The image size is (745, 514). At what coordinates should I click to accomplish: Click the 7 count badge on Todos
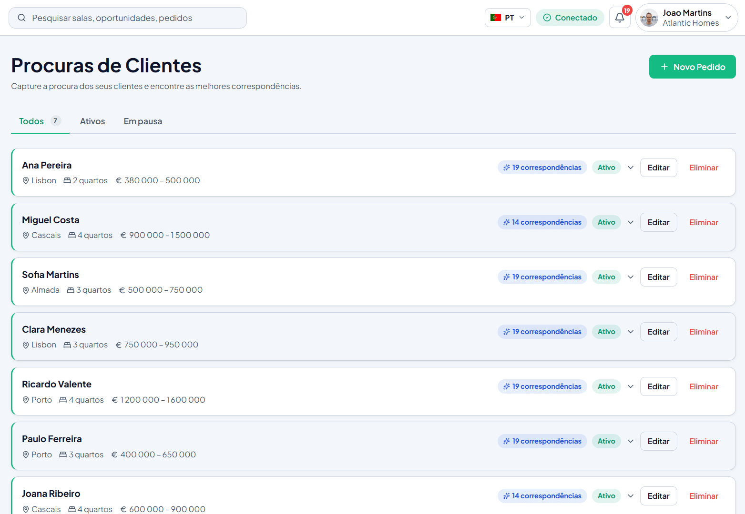(x=56, y=121)
